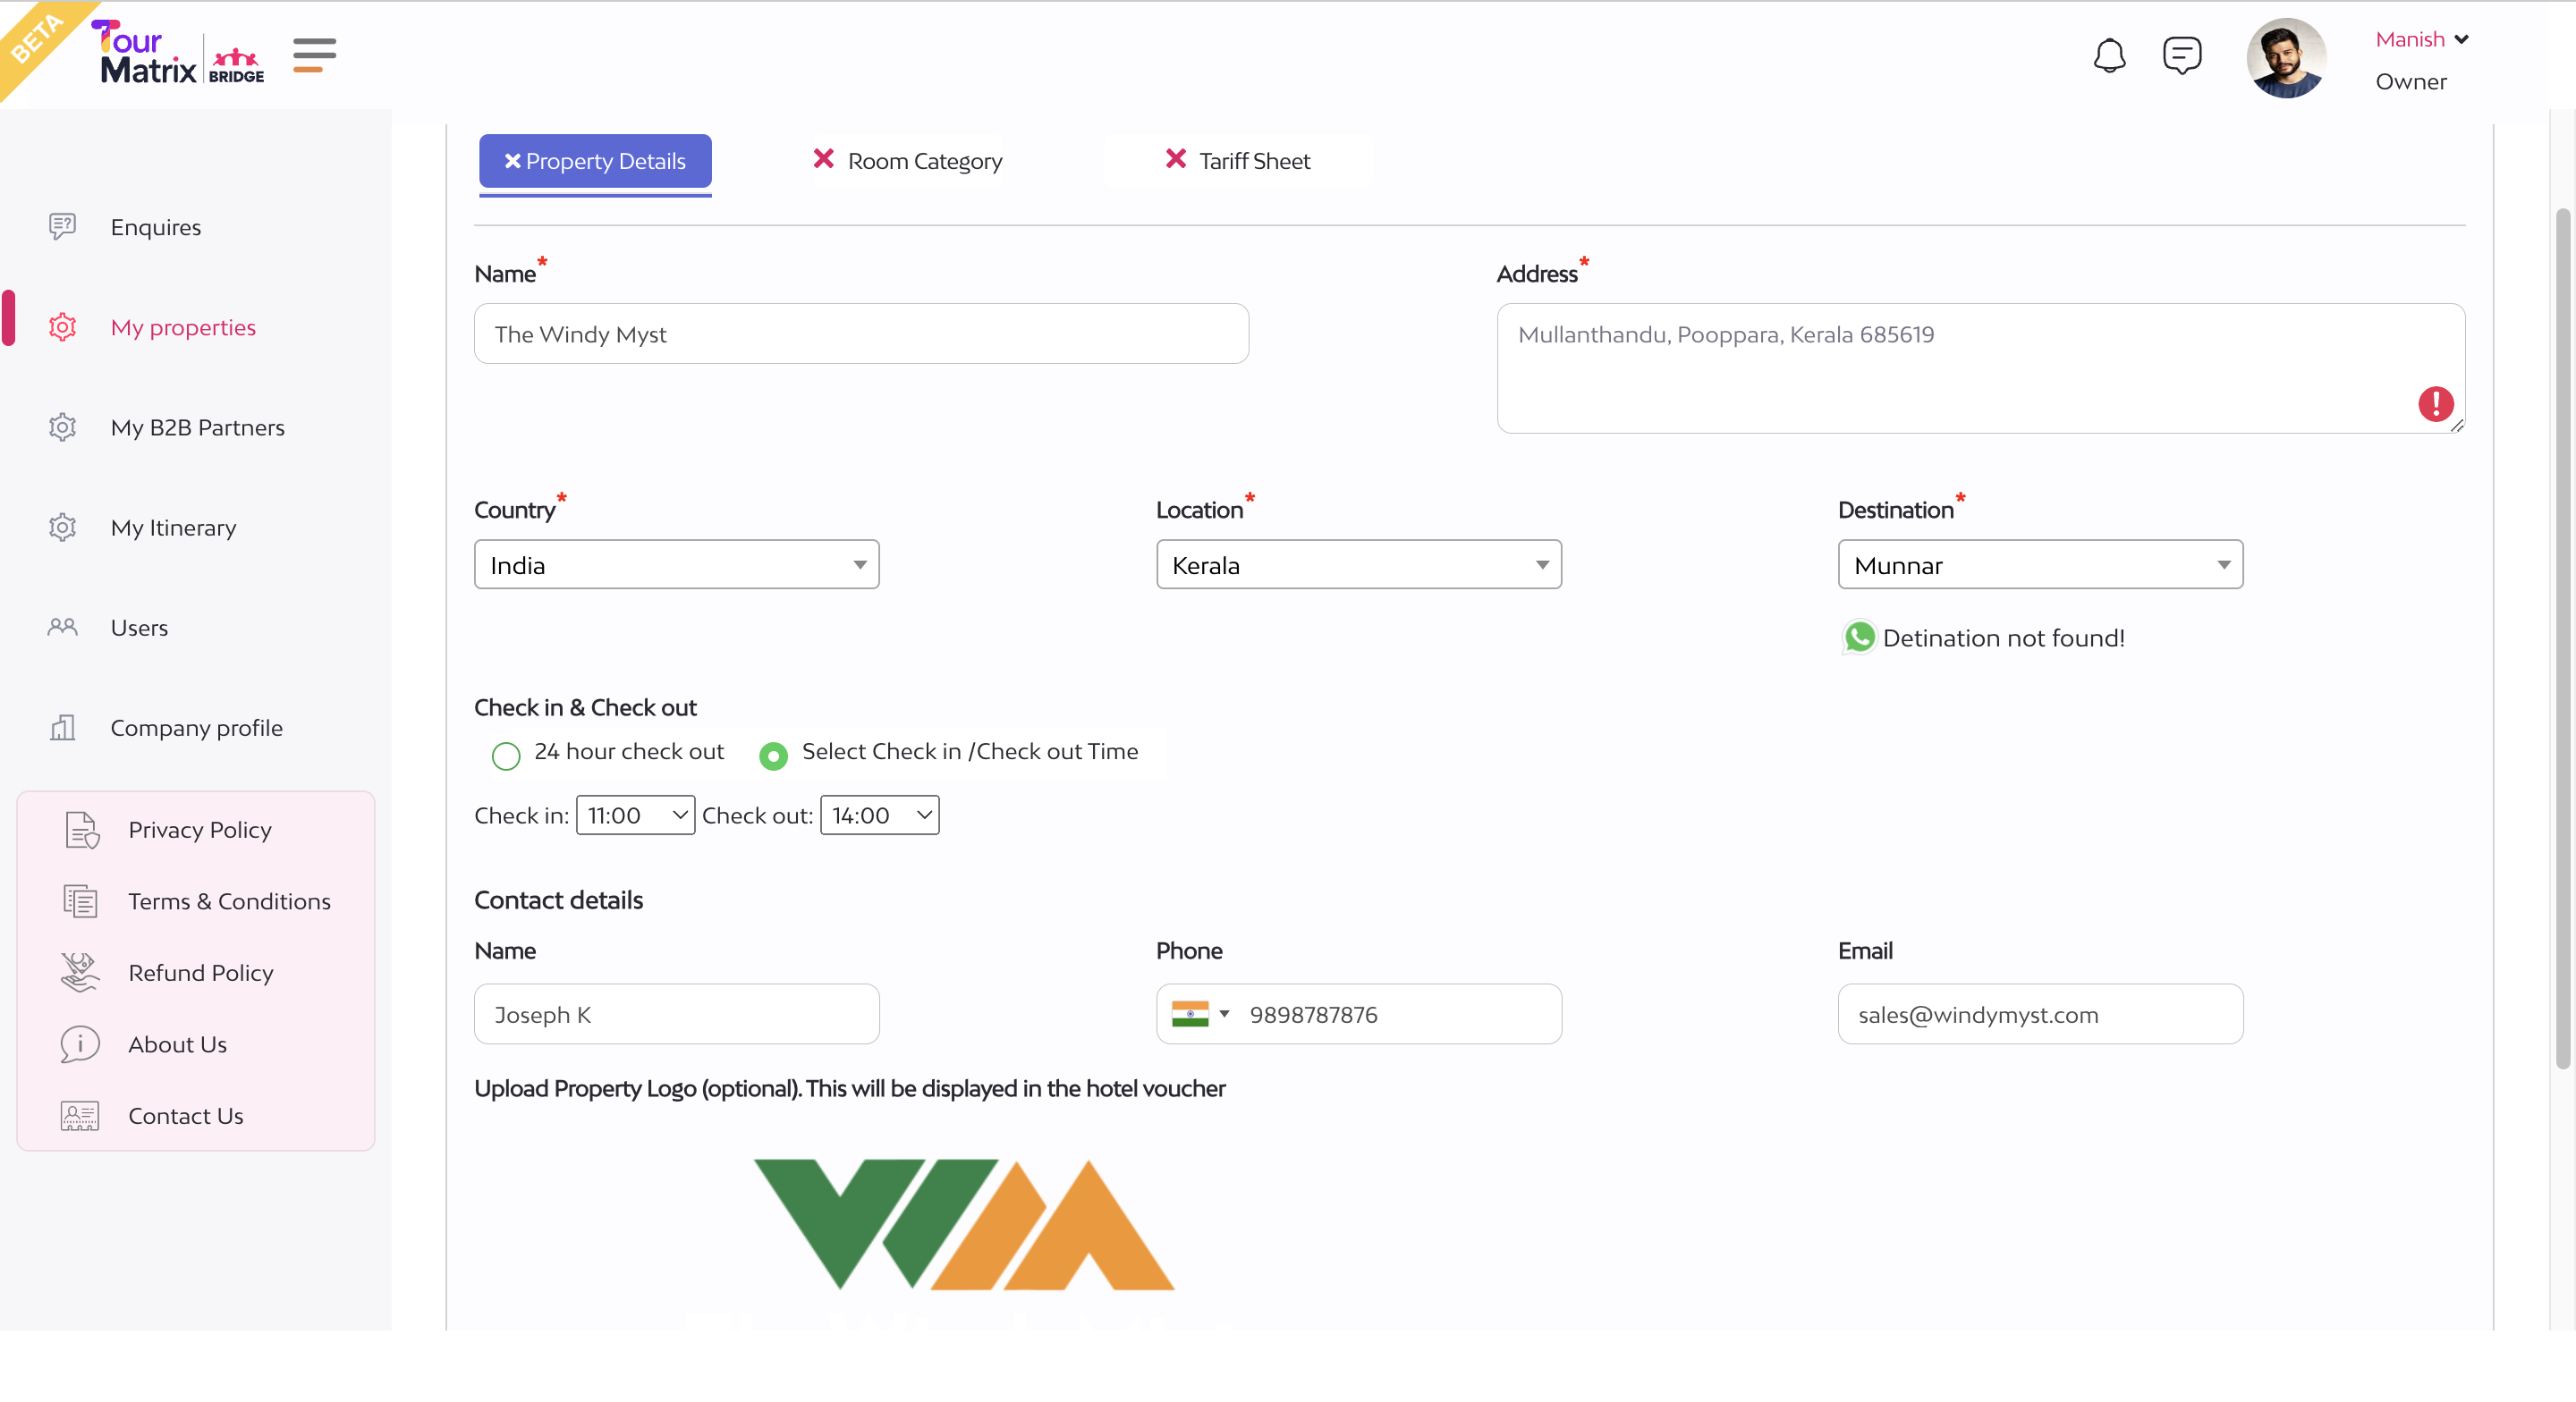Image resolution: width=2576 pixels, height=1402 pixels.
Task: Open the Check in time dropdown
Action: (x=635, y=815)
